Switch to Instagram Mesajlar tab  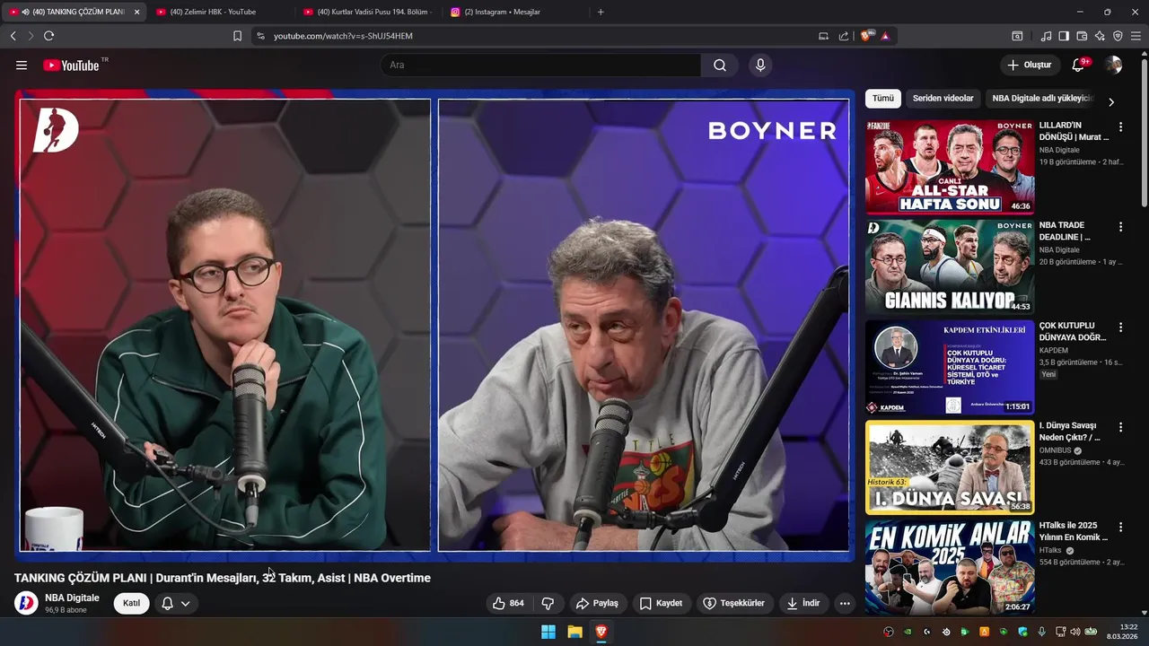click(x=515, y=12)
